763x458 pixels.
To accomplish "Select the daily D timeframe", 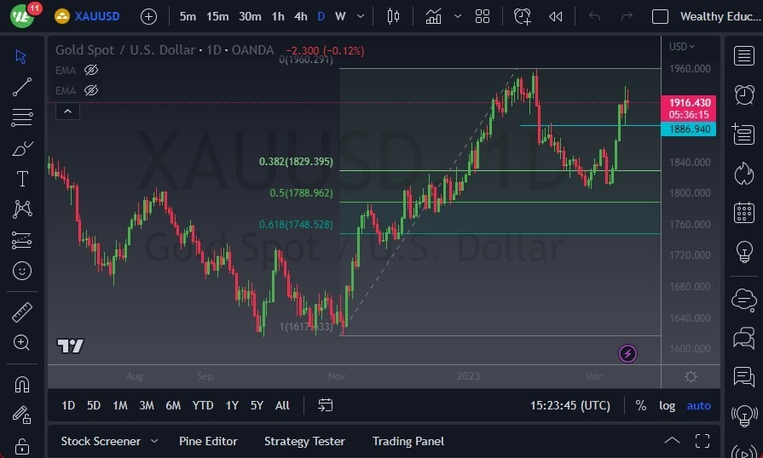I will (321, 16).
